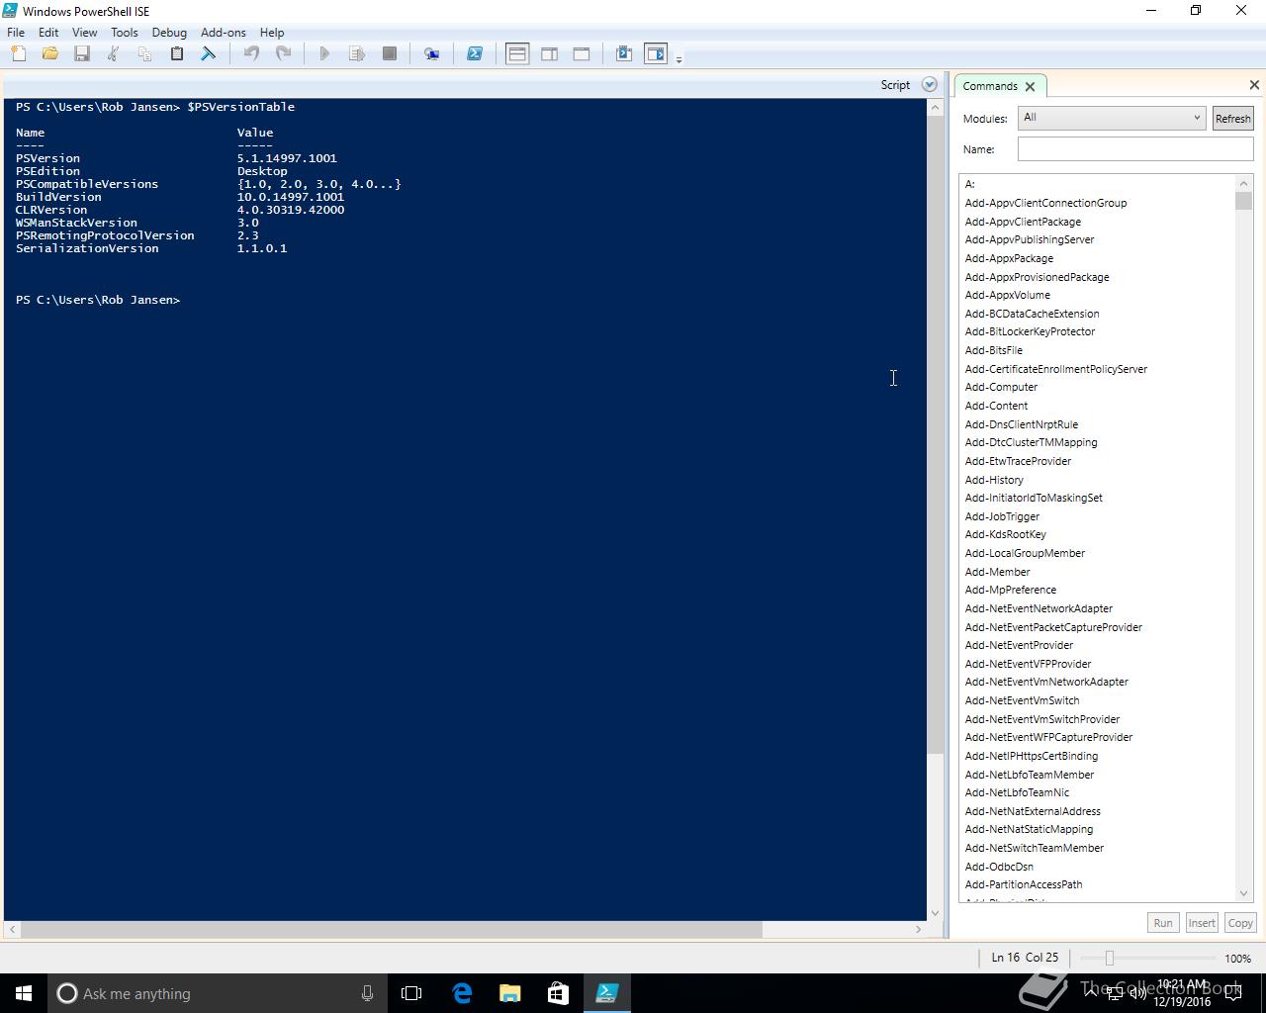Image resolution: width=1266 pixels, height=1013 pixels.
Task: Click the Paste clipboard icon
Action: tap(177, 54)
